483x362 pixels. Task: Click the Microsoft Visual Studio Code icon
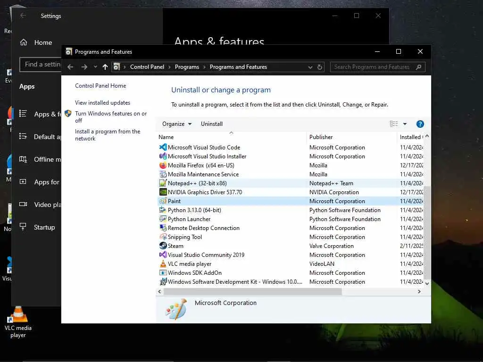click(x=163, y=148)
